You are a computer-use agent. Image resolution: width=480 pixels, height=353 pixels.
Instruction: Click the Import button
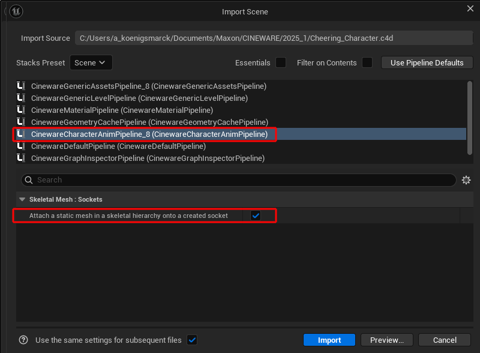point(329,340)
